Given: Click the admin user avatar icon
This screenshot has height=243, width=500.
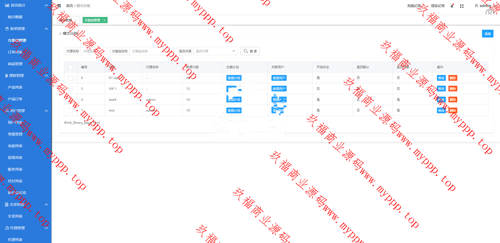Looking at the screenshot, I should (x=476, y=6).
